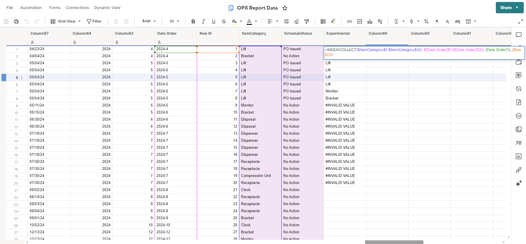Click the insert column icon
Screen dimensions: 526x244
(380, 21)
